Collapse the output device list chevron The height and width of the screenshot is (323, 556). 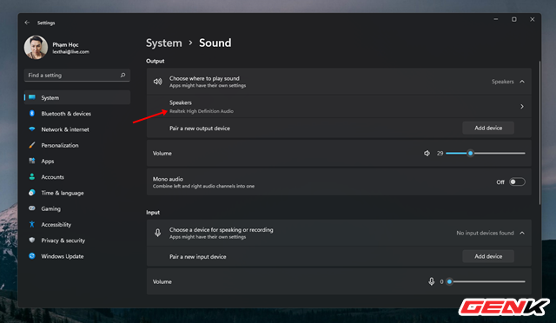[522, 82]
